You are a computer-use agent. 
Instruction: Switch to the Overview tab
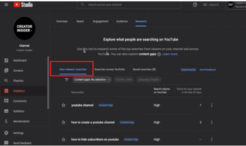62,21
